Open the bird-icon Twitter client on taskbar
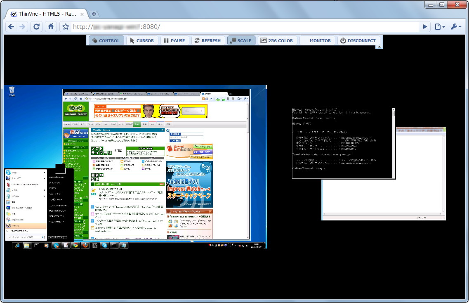Screen dimensions: 469x303 click(x=56, y=246)
